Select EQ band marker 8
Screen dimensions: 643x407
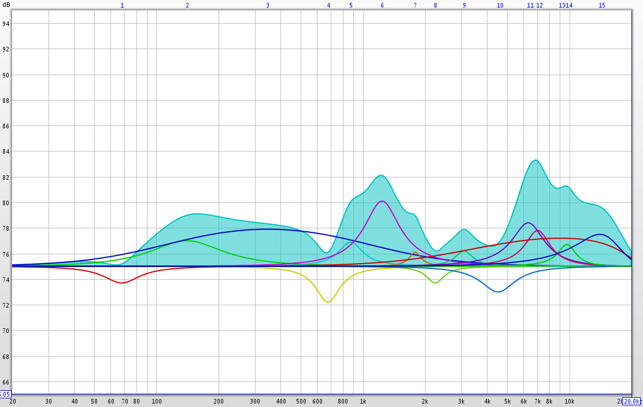tap(435, 6)
